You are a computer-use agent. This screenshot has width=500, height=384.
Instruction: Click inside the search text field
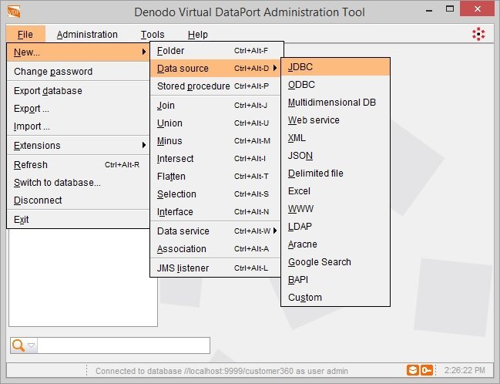[x=123, y=345]
